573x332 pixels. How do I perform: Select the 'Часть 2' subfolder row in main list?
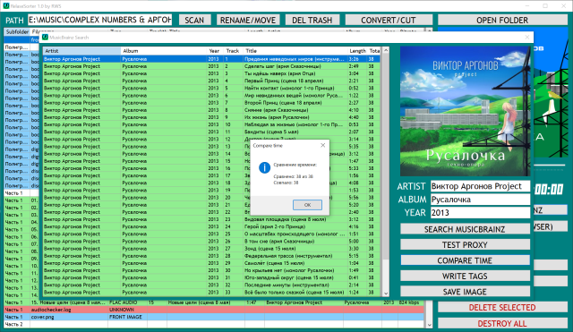coord(214,324)
